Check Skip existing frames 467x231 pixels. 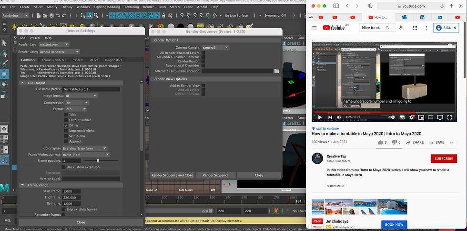coord(63,210)
